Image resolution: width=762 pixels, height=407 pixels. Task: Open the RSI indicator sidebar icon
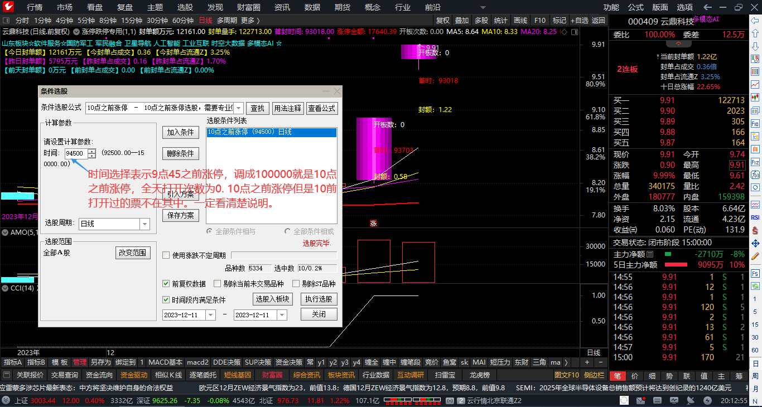click(755, 217)
